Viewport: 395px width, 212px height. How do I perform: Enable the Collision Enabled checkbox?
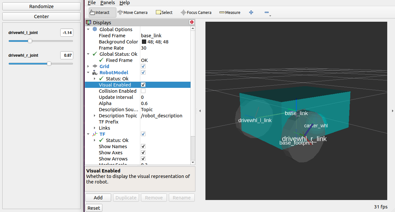point(143,91)
